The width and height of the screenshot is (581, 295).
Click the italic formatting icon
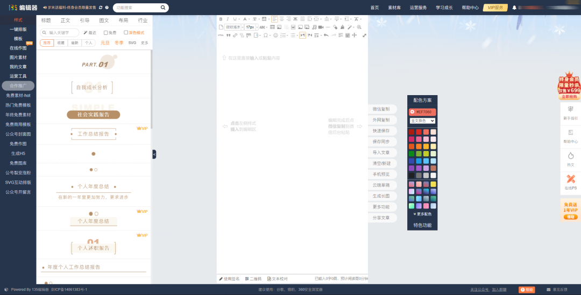(x=228, y=19)
